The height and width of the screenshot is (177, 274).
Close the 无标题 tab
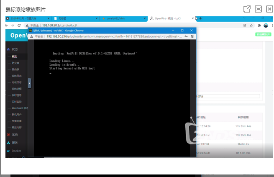(x=97, y=18)
